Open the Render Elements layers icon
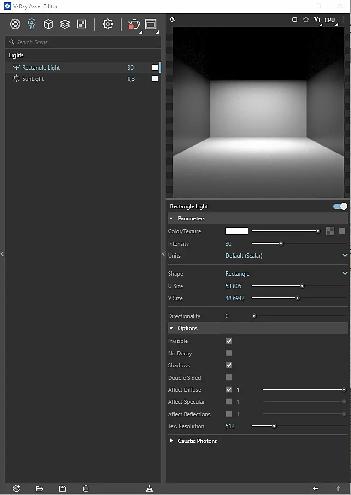The height and width of the screenshot is (495, 351). coord(64,24)
